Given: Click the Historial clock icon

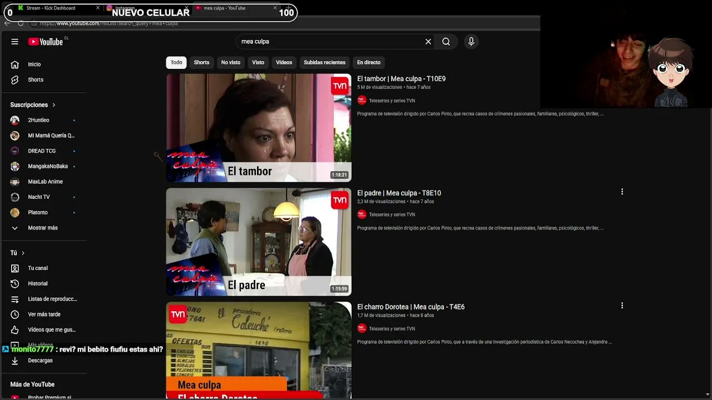Looking at the screenshot, I should pyautogui.click(x=15, y=284).
